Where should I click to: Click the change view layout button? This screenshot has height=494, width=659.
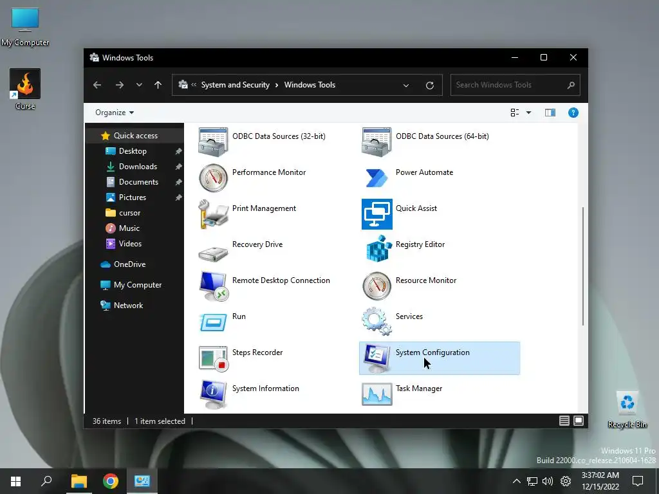(x=515, y=113)
